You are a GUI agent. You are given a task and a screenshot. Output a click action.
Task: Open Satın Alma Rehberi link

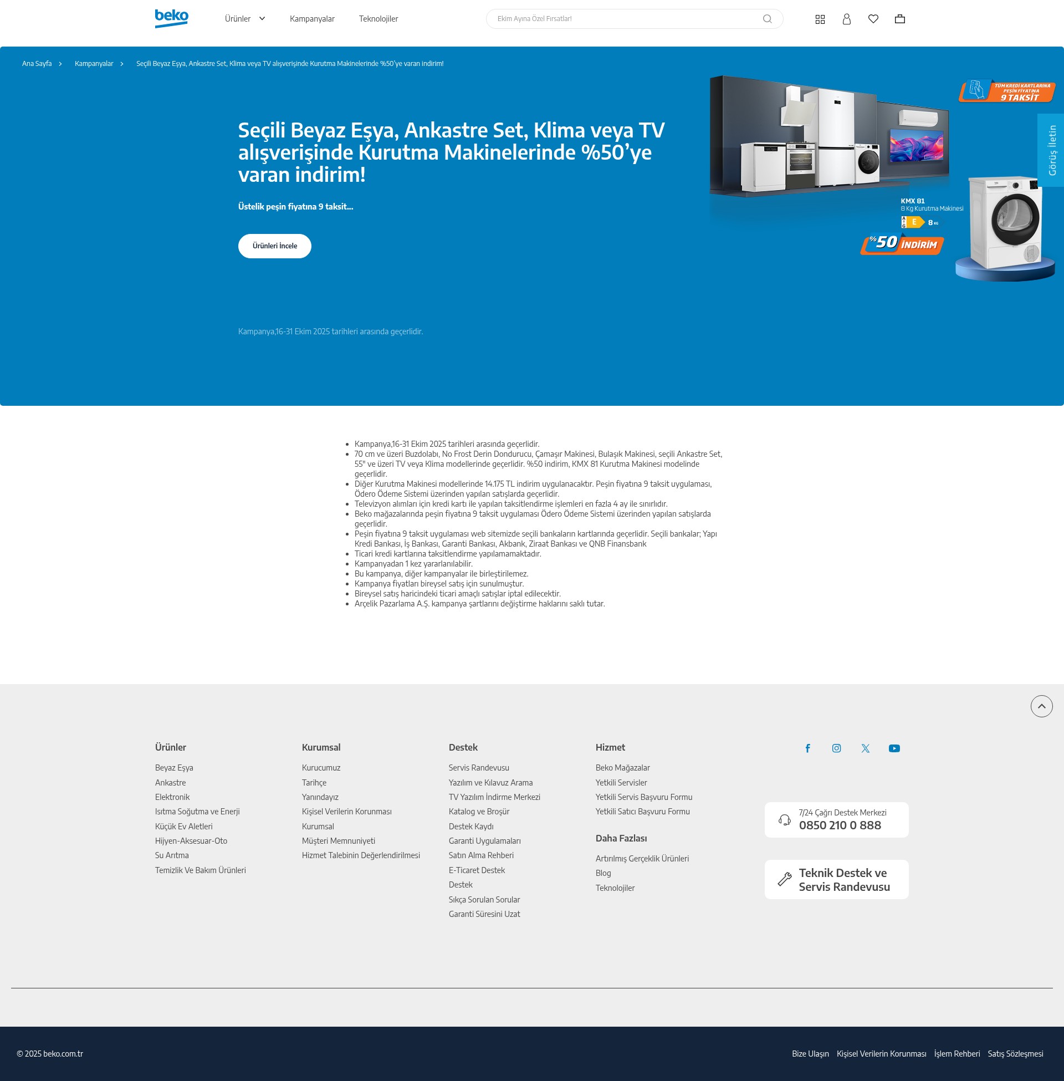[481, 855]
